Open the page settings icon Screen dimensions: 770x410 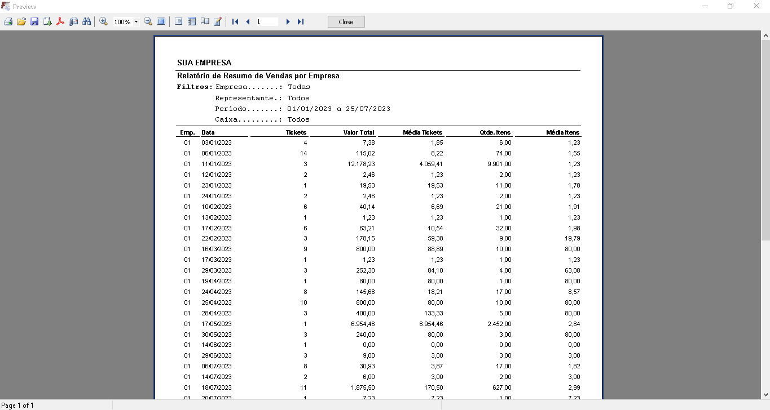205,22
